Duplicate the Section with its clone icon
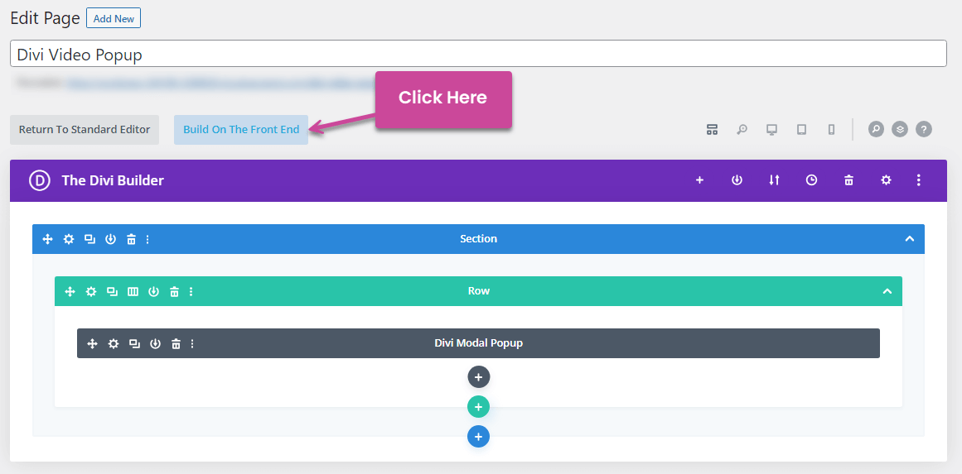This screenshot has height=474, width=962. coord(89,239)
